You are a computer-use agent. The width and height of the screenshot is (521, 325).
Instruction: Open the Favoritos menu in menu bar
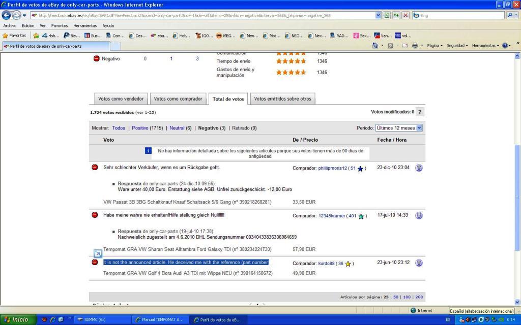click(x=60, y=25)
